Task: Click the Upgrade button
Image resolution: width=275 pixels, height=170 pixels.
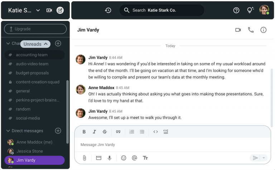Action: [x=35, y=29]
